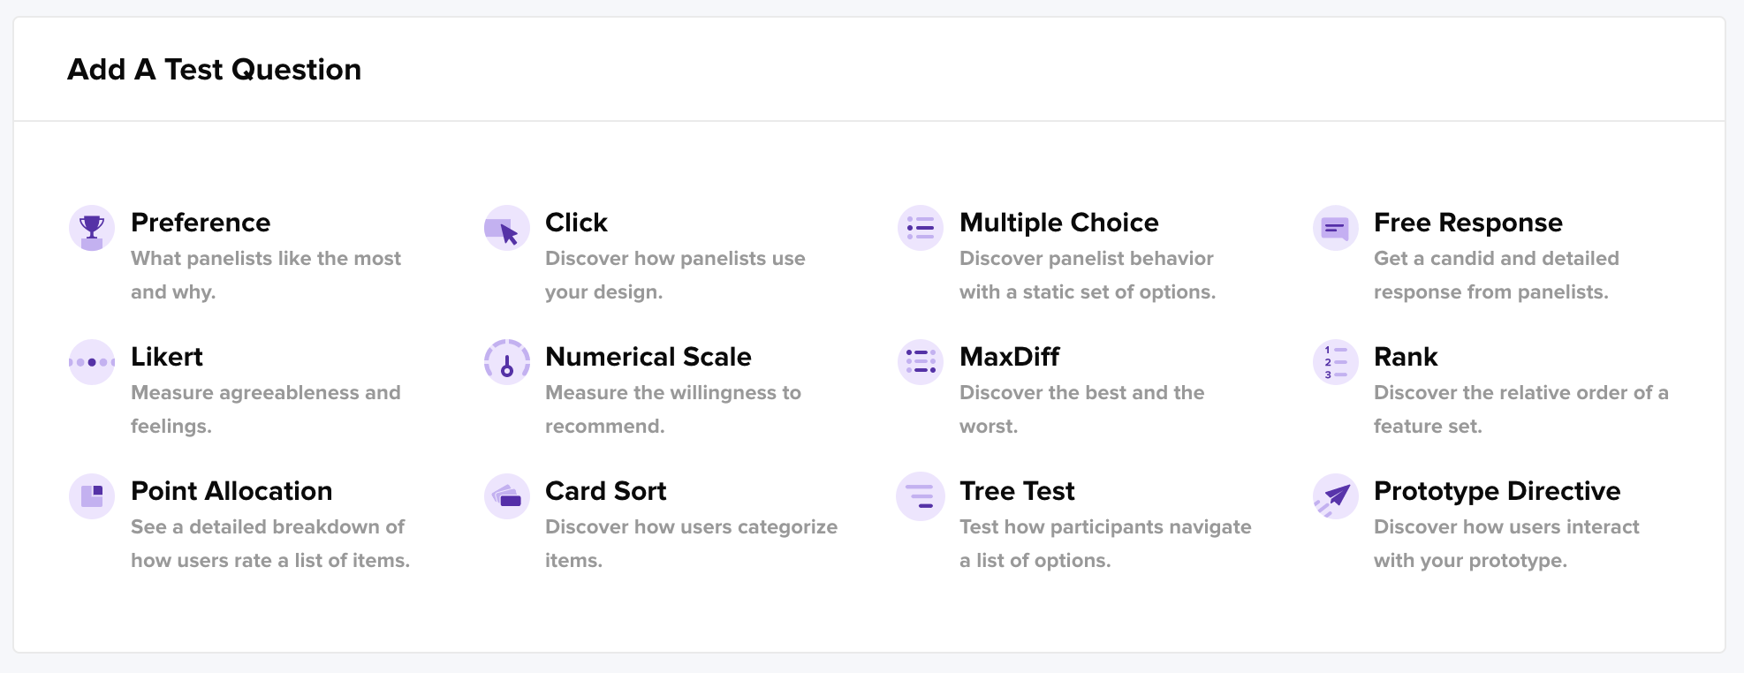Open the Card Sort question type title
Image resolution: width=1744 pixels, height=673 pixels.
[605, 491]
